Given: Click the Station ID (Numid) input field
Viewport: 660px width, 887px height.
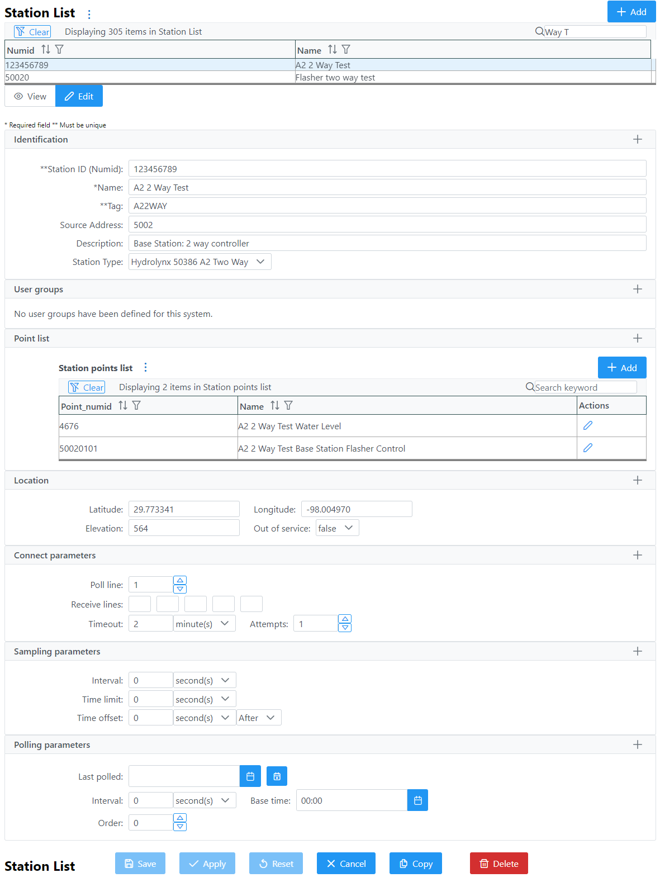Looking at the screenshot, I should [x=387, y=169].
